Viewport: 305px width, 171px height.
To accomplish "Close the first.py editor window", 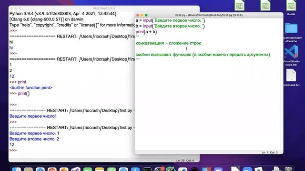I will pos(138,15).
